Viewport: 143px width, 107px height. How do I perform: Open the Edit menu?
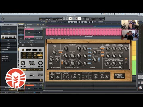click(11, 14)
